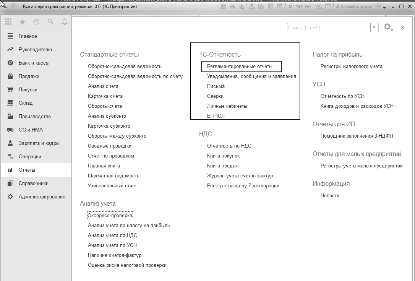Screen dimensions: 415x281
Task: Open Журнал учета счетов-фактур
Action: 240,175
